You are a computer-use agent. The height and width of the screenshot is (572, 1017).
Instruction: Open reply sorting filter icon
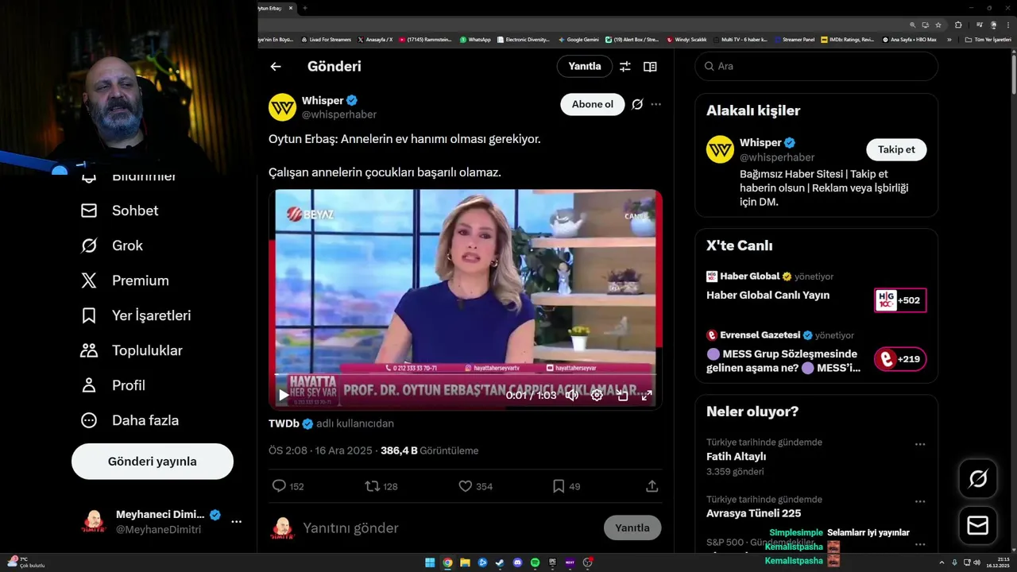pos(625,67)
